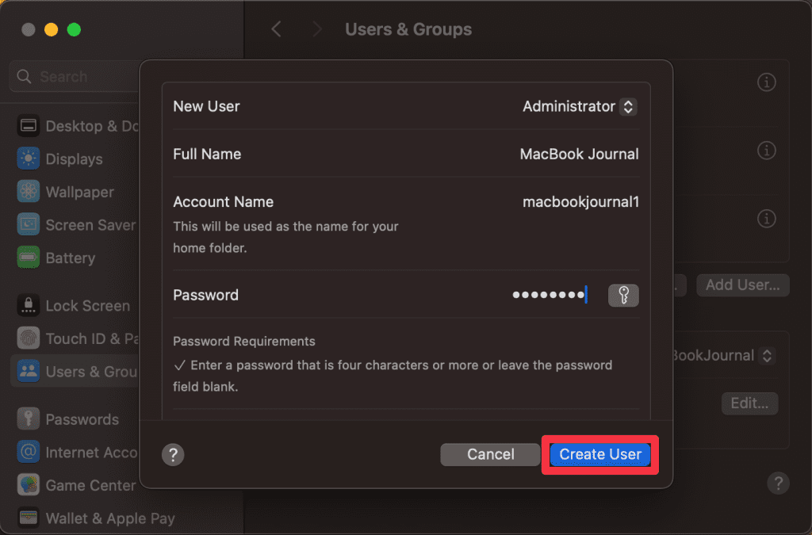This screenshot has height=535, width=812.
Task: Open Game Center in sidebar
Action: [x=90, y=485]
